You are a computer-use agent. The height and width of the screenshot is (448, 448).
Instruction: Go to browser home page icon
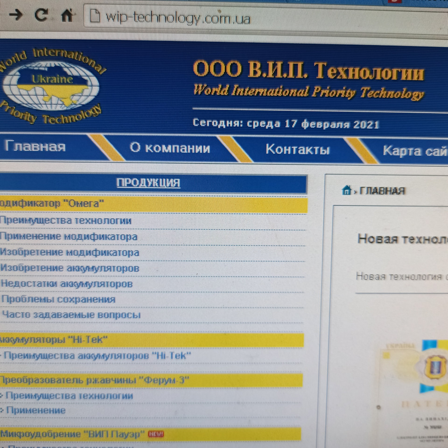[x=68, y=15]
